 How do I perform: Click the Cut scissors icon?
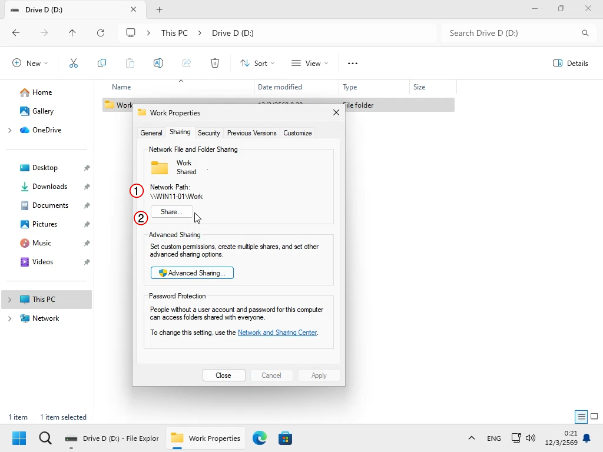coord(74,64)
